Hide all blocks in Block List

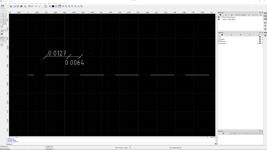click(x=226, y=15)
